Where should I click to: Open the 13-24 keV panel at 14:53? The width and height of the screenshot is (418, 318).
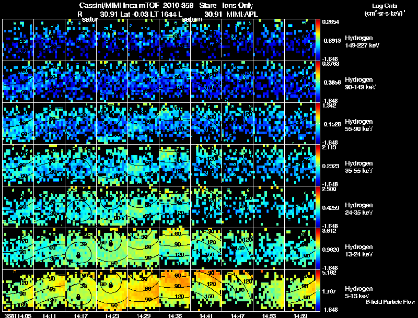coord(269,249)
